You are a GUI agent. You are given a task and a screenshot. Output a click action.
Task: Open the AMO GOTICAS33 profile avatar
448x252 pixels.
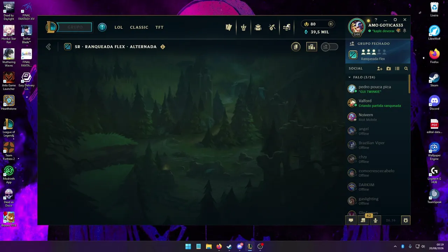click(357, 27)
